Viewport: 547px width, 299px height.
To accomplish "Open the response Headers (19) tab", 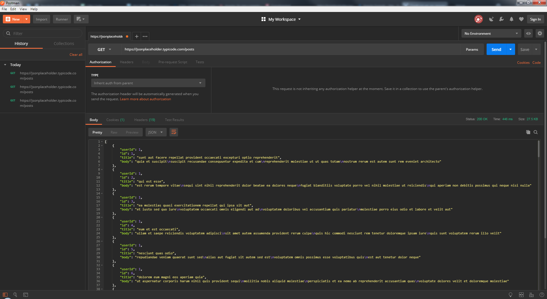I will click(145, 120).
